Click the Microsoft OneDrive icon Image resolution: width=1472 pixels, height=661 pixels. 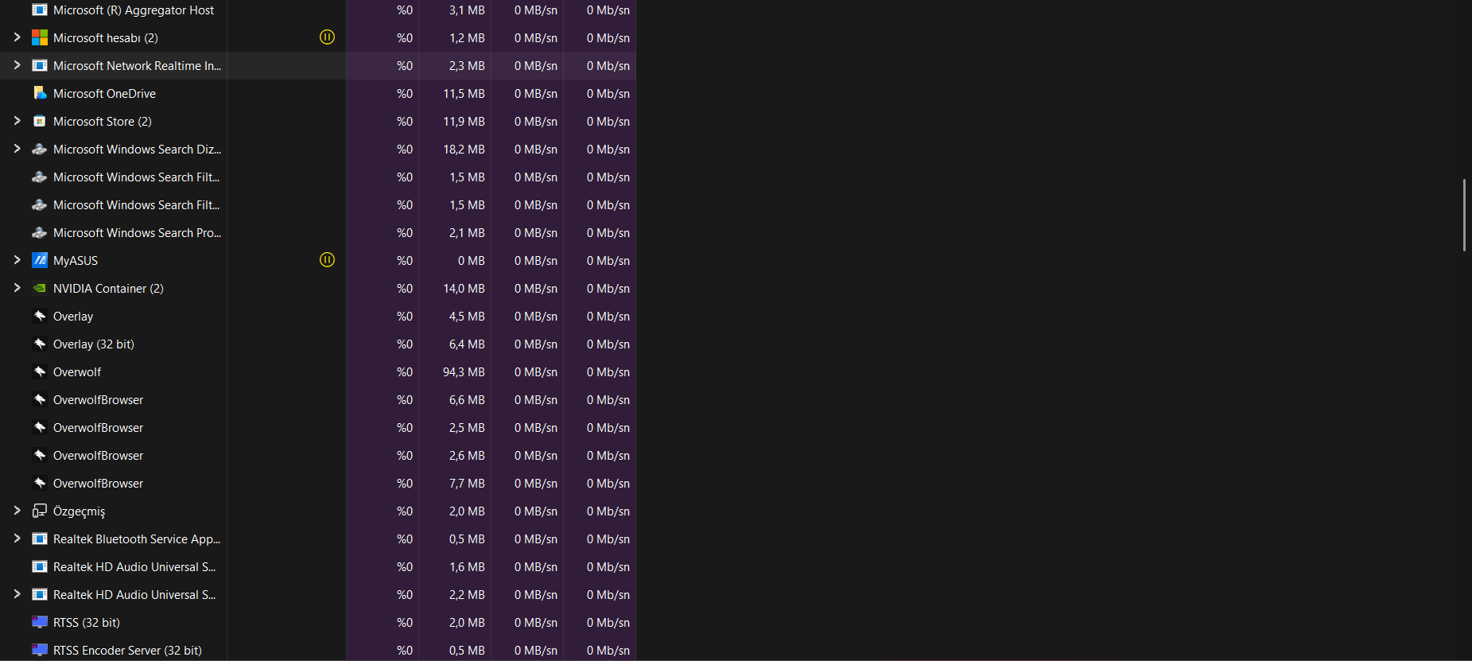click(x=40, y=94)
